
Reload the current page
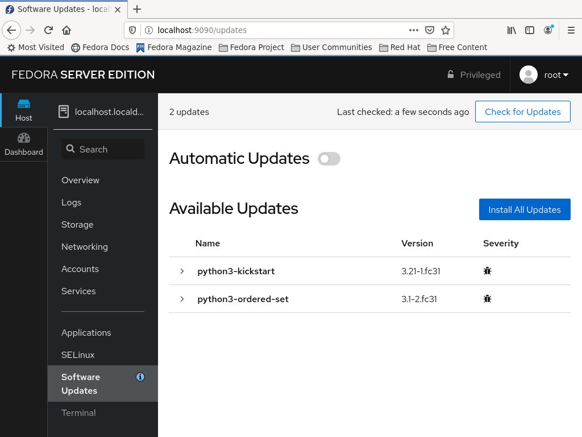pyautogui.click(x=48, y=30)
